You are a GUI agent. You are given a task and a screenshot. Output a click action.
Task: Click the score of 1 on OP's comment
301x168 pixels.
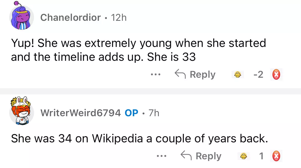261,156
